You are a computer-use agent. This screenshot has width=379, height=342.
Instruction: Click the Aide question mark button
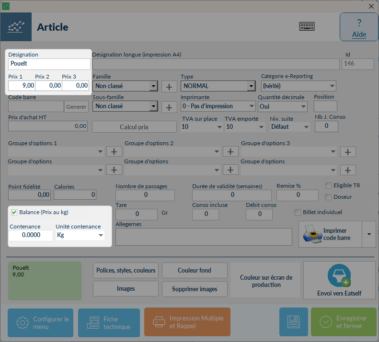(x=359, y=27)
